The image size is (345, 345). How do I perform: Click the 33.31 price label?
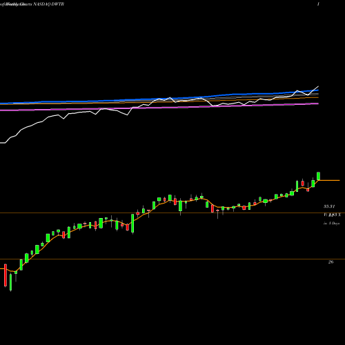click(x=329, y=206)
